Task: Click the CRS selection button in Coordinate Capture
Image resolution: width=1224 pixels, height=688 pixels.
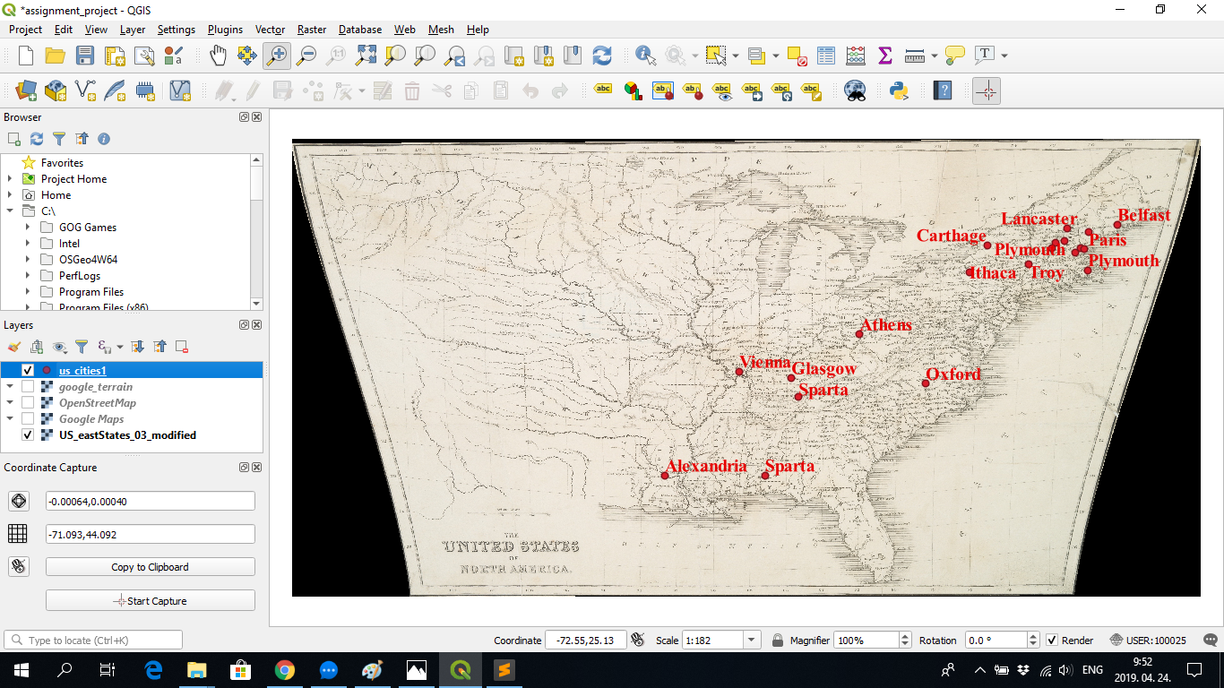Action: pyautogui.click(x=18, y=501)
